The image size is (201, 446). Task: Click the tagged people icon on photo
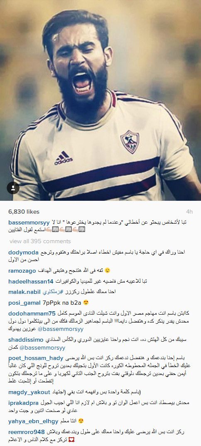(x=13, y=188)
